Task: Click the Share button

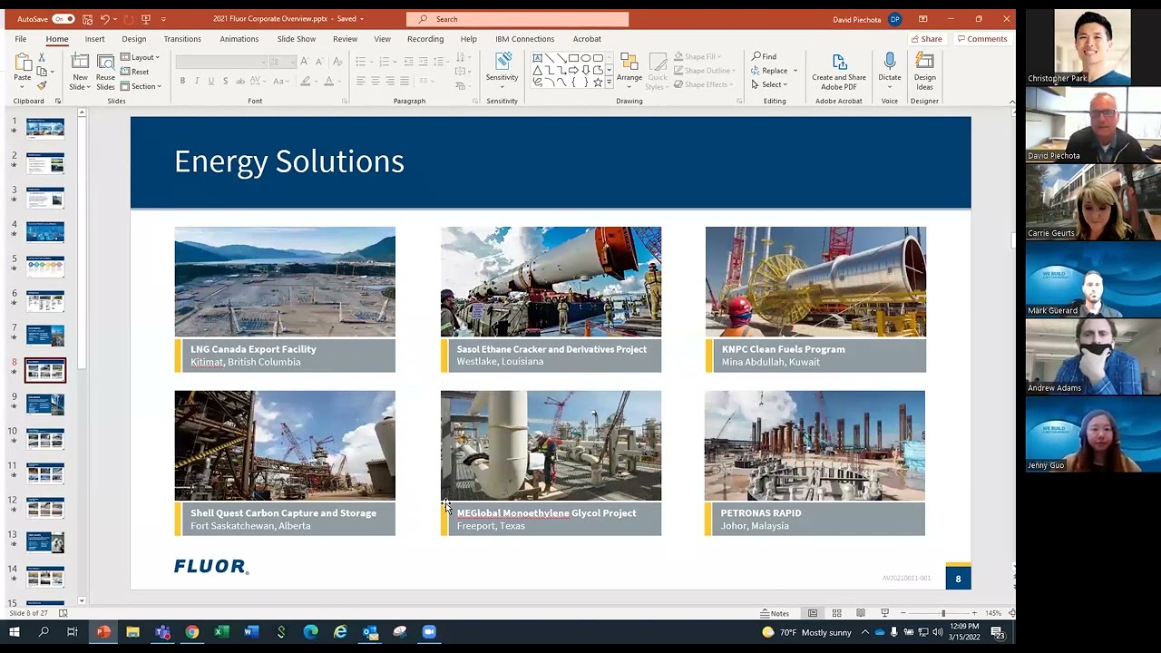Action: pyautogui.click(x=926, y=39)
